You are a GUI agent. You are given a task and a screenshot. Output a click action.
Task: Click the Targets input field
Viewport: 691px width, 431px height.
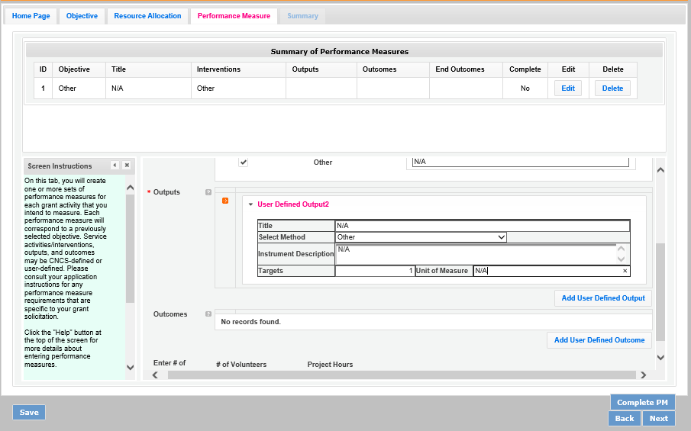374,271
